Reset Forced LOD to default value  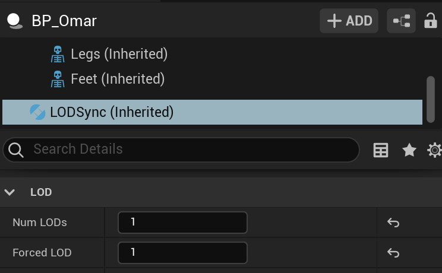tap(393, 253)
